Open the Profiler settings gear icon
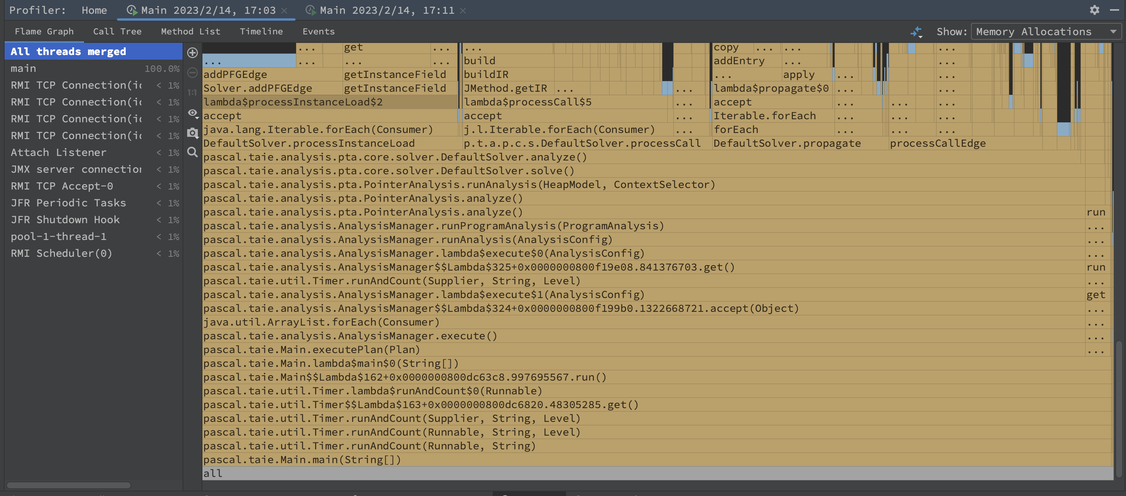Image resolution: width=1126 pixels, height=496 pixels. pyautogui.click(x=1095, y=10)
